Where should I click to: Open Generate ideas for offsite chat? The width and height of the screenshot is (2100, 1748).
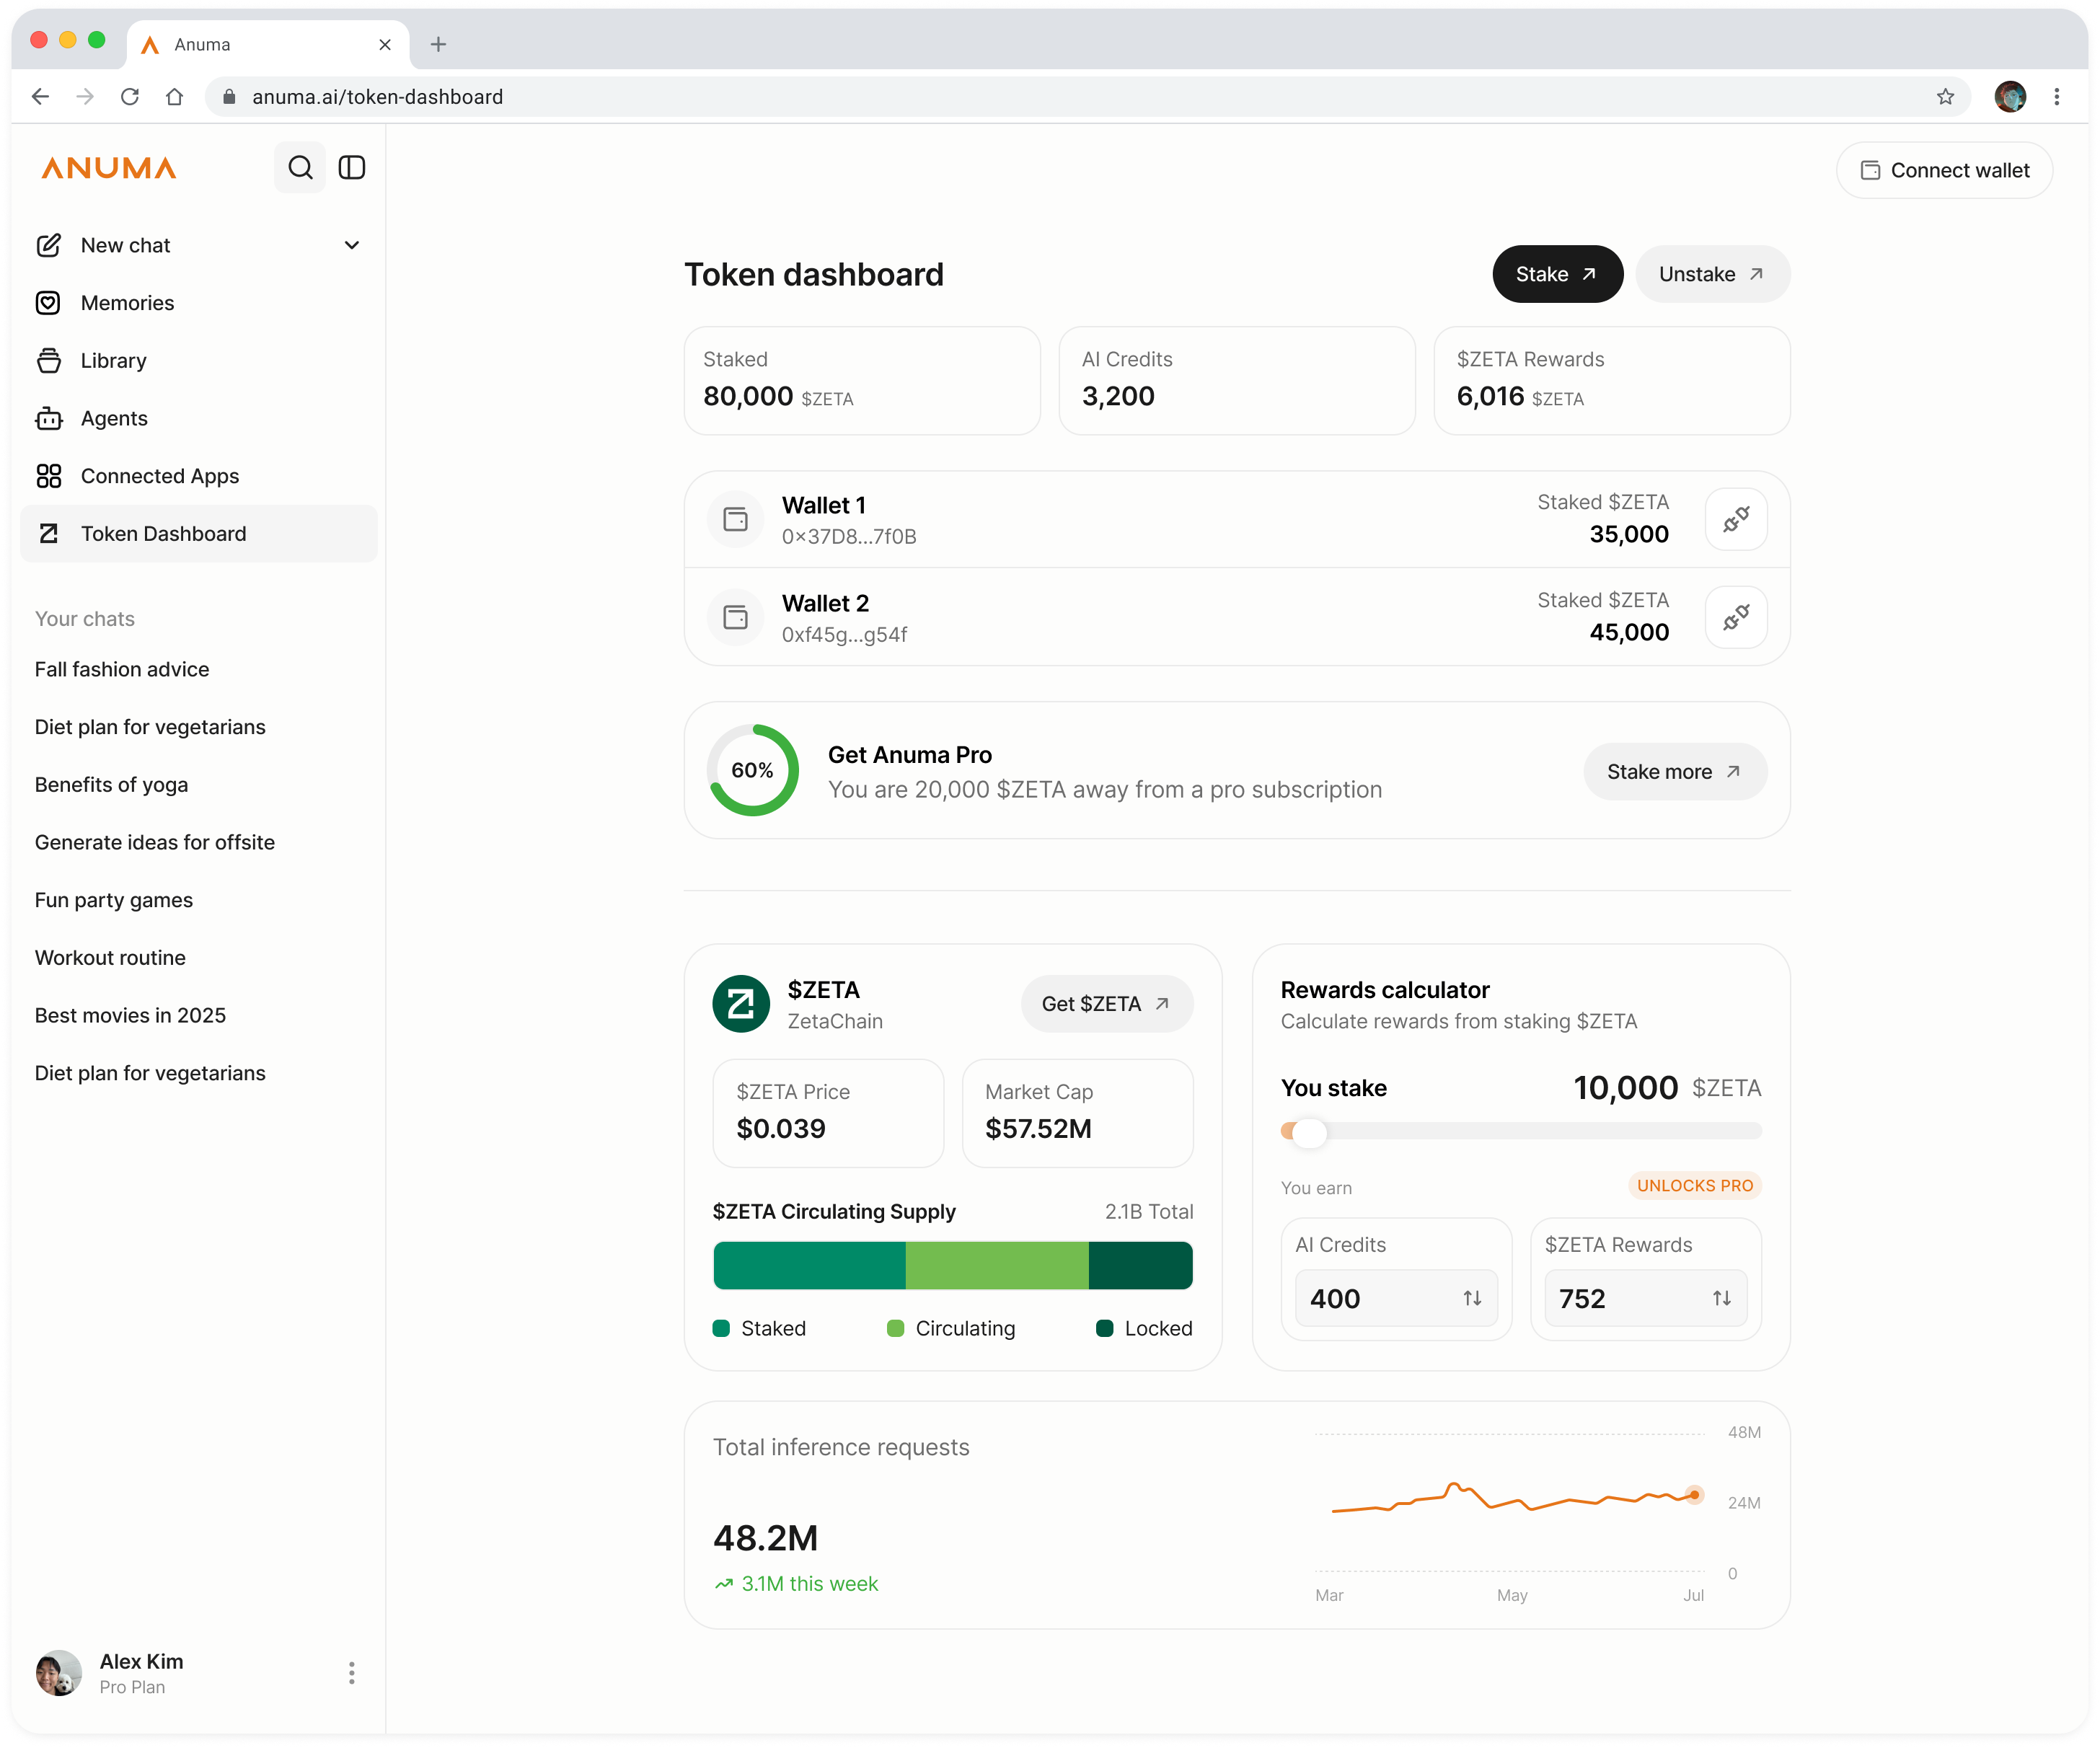coord(155,842)
